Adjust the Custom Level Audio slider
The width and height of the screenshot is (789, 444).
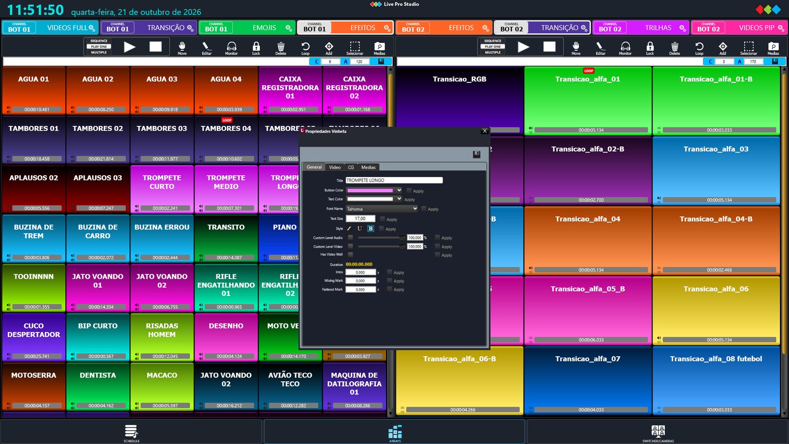pyautogui.click(x=382, y=238)
